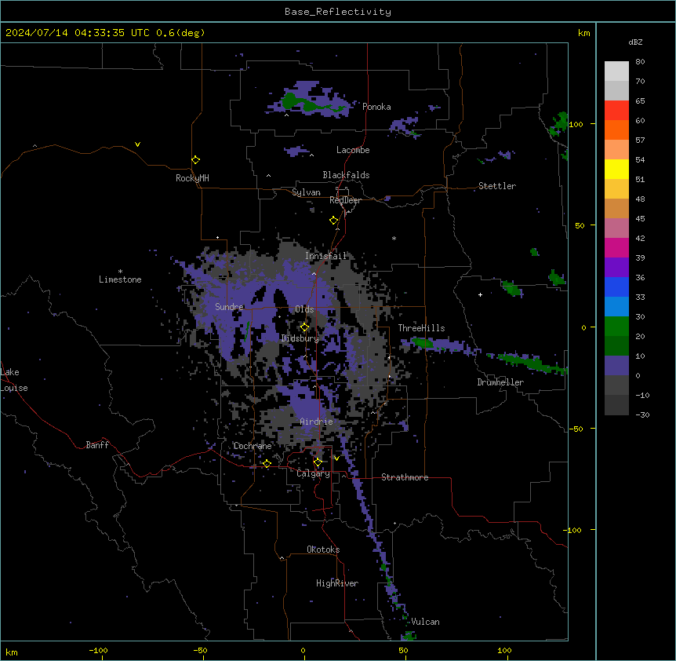The image size is (676, 661).
Task: Click the Limestone label
Action: tap(120, 279)
